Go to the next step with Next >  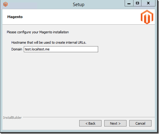point(115,123)
